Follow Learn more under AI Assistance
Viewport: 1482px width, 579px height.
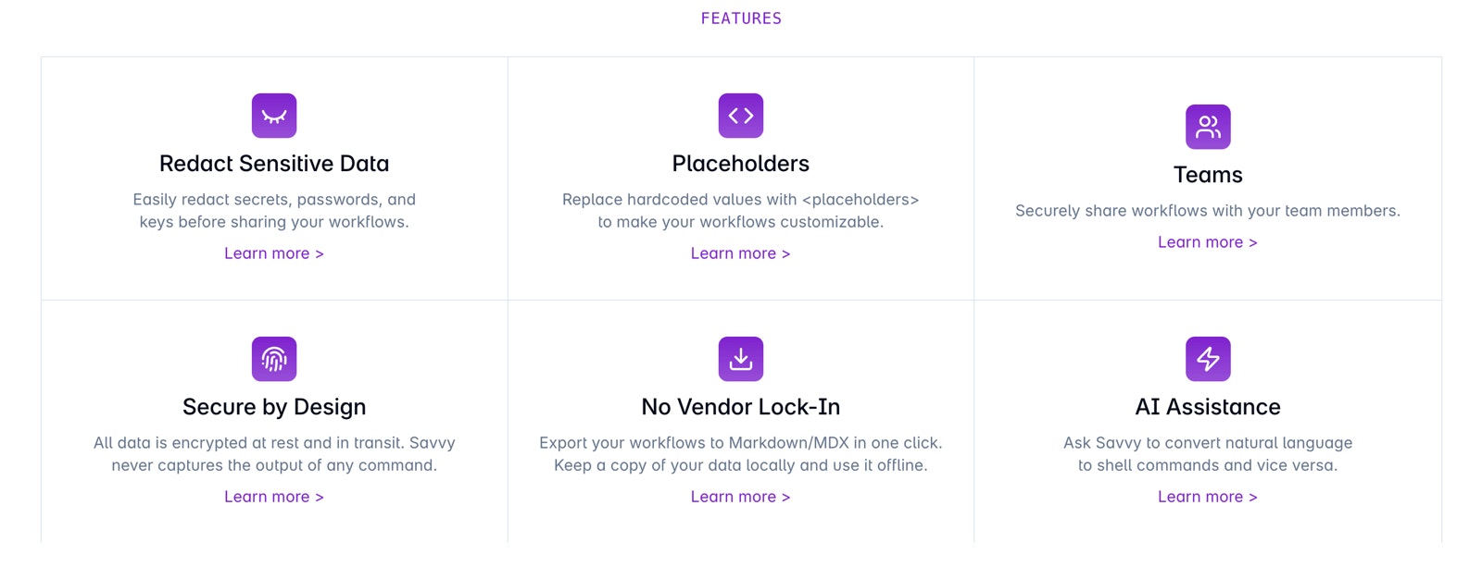point(1207,497)
